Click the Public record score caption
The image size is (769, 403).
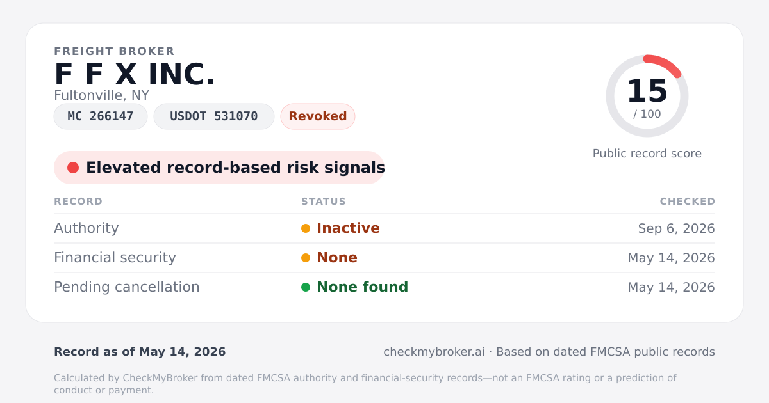tap(647, 154)
